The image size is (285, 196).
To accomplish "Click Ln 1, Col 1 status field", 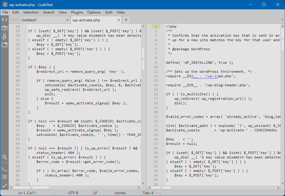I will tap(27, 193).
